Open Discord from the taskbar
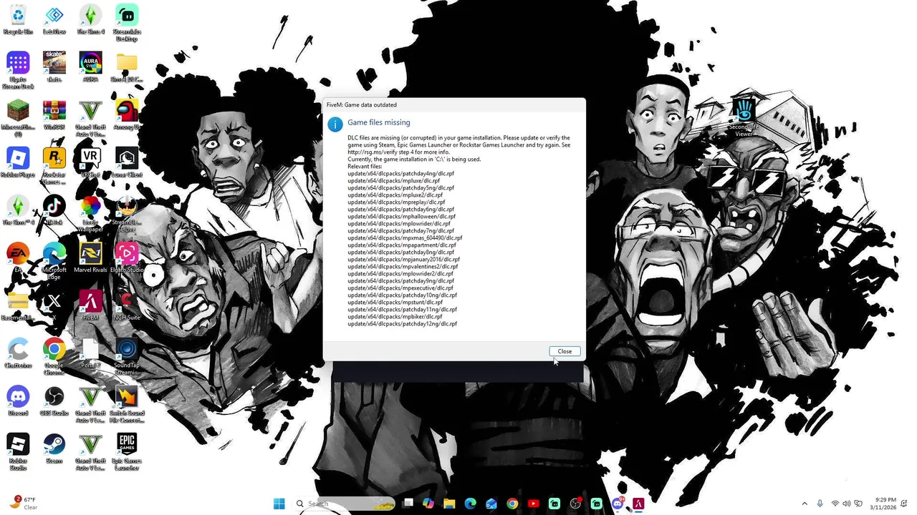The height and width of the screenshot is (515, 917). click(618, 504)
